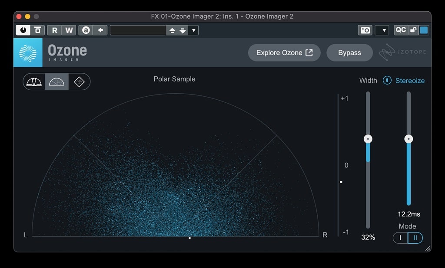Select the Lissajous vectorscope view

(x=79, y=82)
